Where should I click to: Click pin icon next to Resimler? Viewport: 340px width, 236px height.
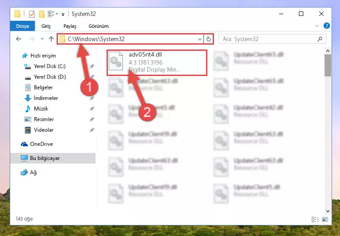point(92,119)
